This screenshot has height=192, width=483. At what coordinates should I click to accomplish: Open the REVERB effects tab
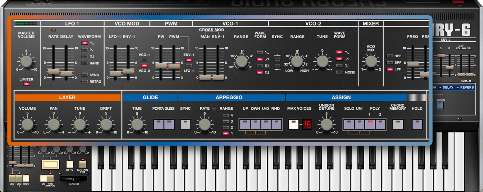point(465,88)
